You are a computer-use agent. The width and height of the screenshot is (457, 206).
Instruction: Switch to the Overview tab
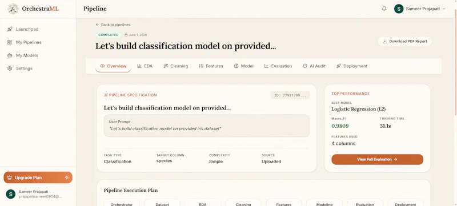113,66
